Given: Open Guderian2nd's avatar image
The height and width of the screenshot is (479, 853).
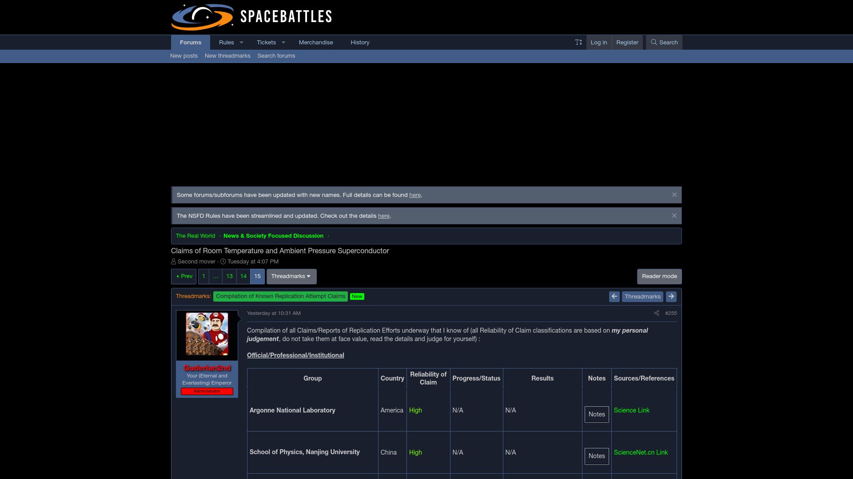Looking at the screenshot, I should (x=207, y=334).
